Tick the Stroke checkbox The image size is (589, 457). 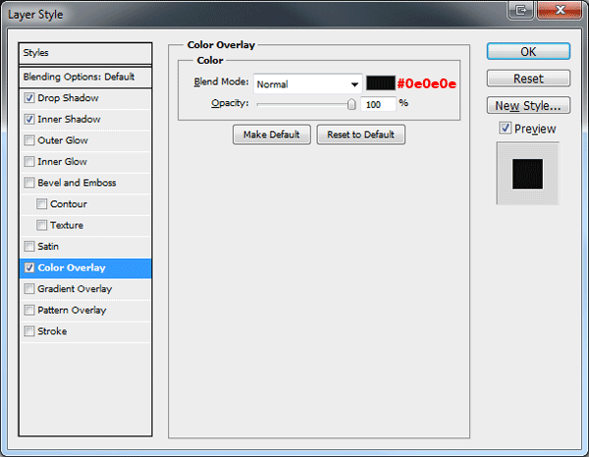tap(29, 331)
